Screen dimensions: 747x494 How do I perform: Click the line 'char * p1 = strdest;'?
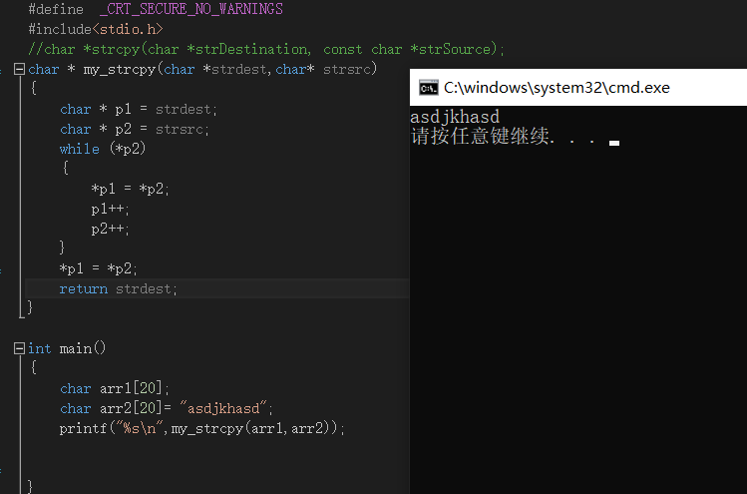point(139,109)
